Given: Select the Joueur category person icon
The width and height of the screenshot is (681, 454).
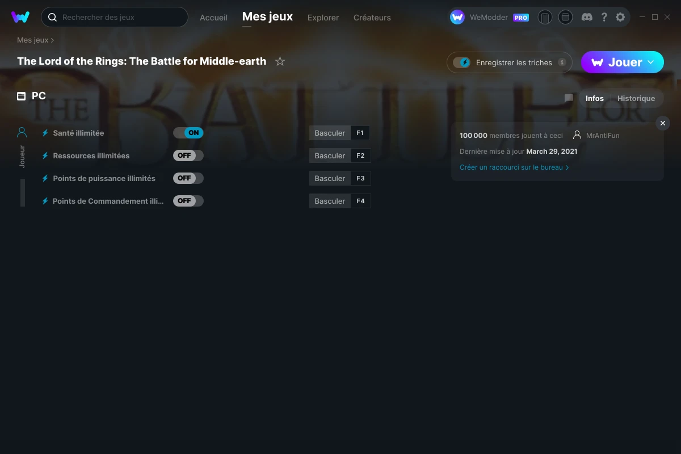Looking at the screenshot, I should (22, 132).
